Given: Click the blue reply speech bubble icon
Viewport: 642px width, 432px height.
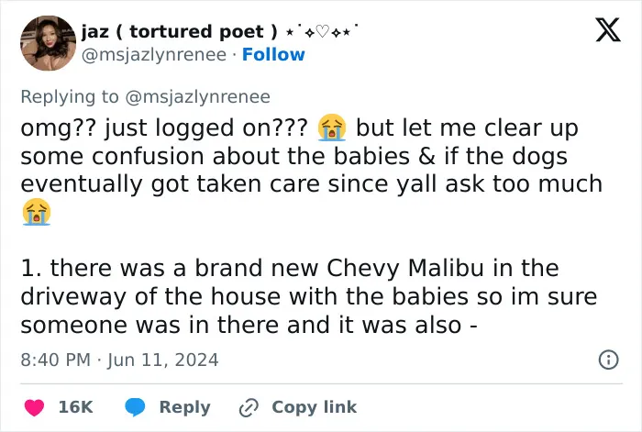Looking at the screenshot, I should 135,407.
